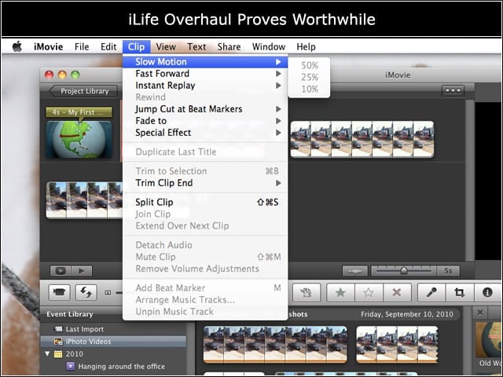Open the Apple menu
The height and width of the screenshot is (377, 503).
(x=17, y=47)
